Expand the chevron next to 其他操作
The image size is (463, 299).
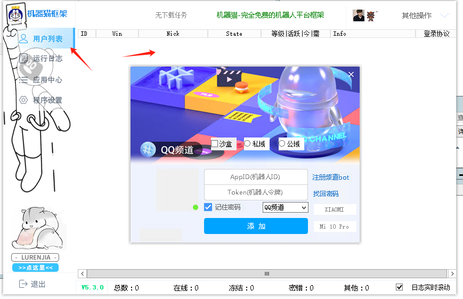pyautogui.click(x=444, y=15)
